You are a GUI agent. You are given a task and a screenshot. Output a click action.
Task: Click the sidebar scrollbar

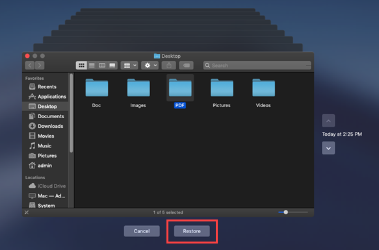click(72, 113)
